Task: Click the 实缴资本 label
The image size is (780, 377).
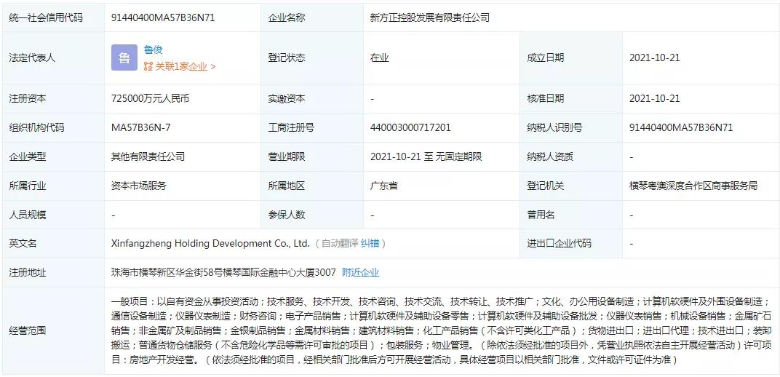Action: click(287, 98)
